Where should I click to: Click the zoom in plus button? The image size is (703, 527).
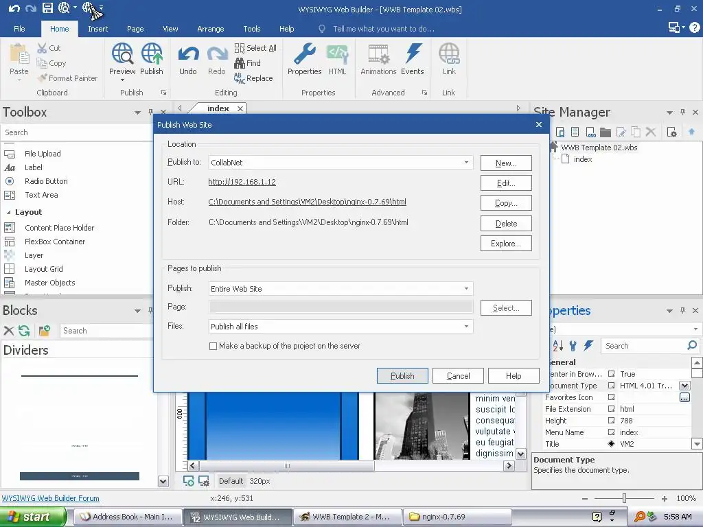pyautogui.click(x=665, y=498)
